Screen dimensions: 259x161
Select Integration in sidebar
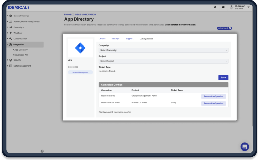click(x=19, y=45)
